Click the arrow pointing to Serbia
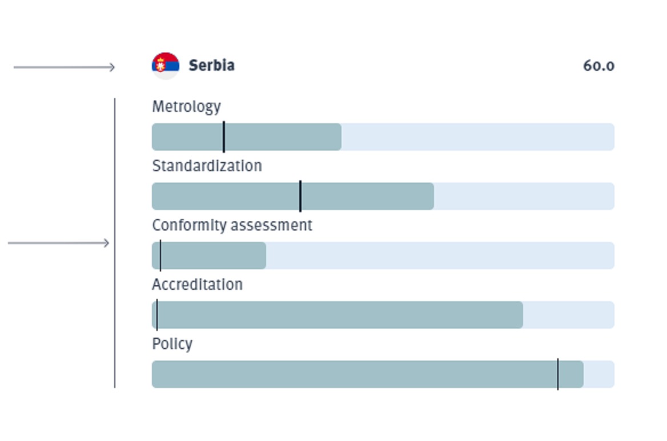 [64, 67]
